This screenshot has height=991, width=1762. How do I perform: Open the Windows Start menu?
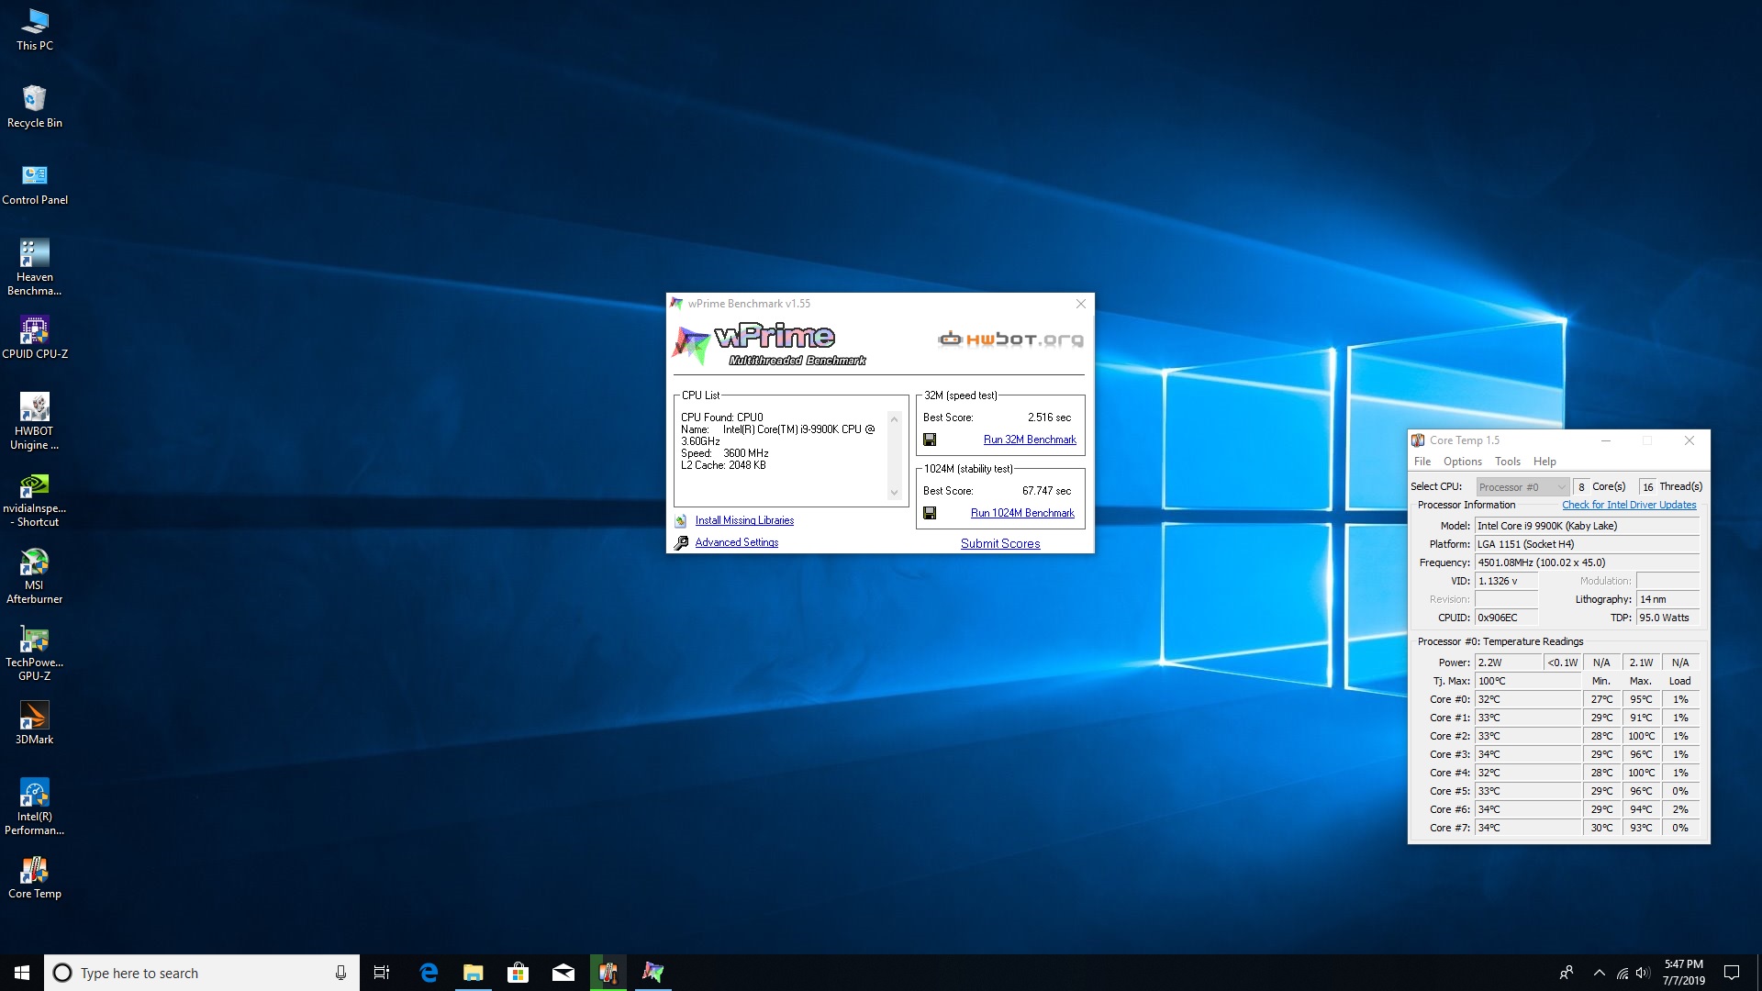22,973
